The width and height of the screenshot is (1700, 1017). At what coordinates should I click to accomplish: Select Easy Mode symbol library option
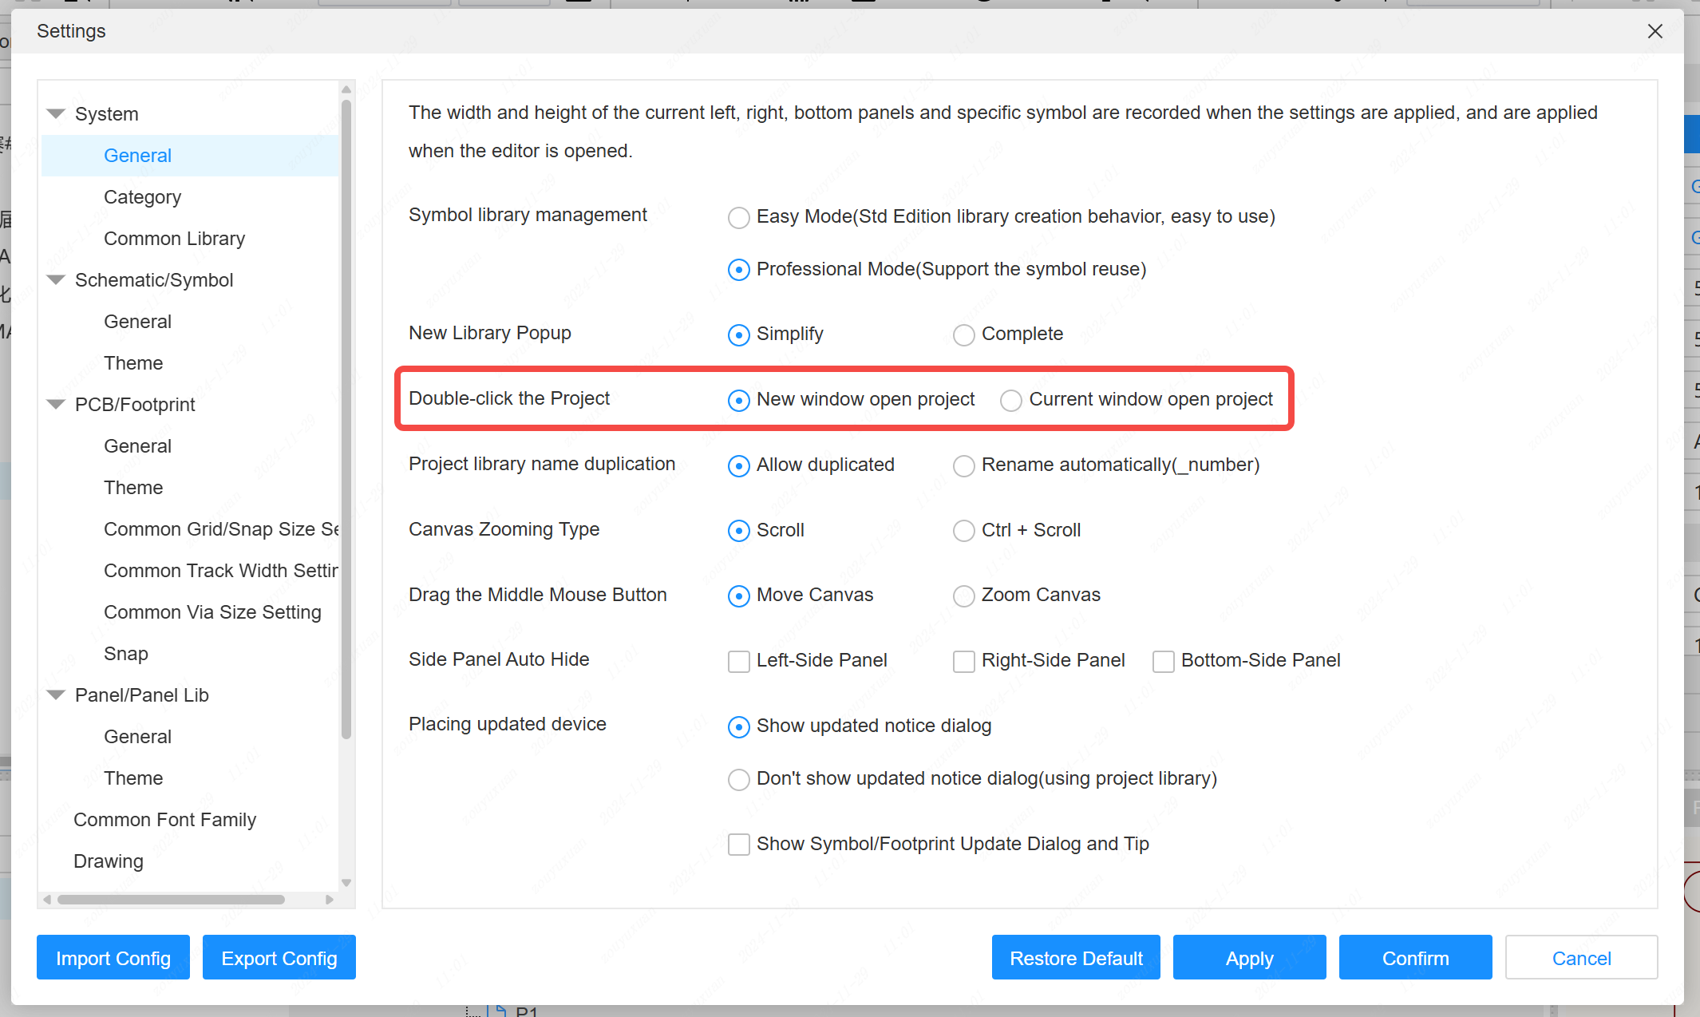coord(738,217)
